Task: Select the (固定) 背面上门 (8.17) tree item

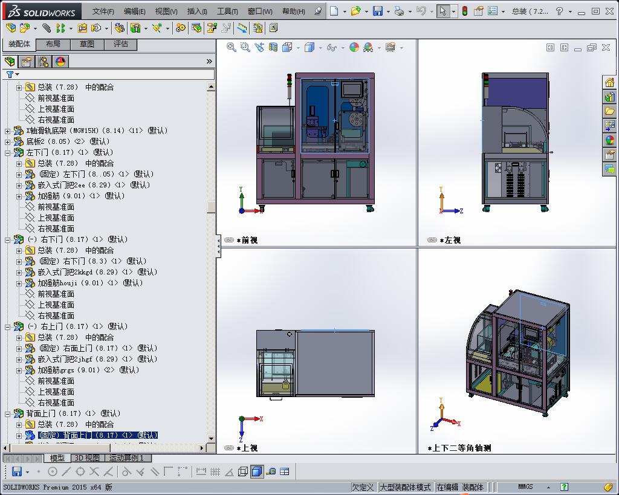Action: pos(97,435)
